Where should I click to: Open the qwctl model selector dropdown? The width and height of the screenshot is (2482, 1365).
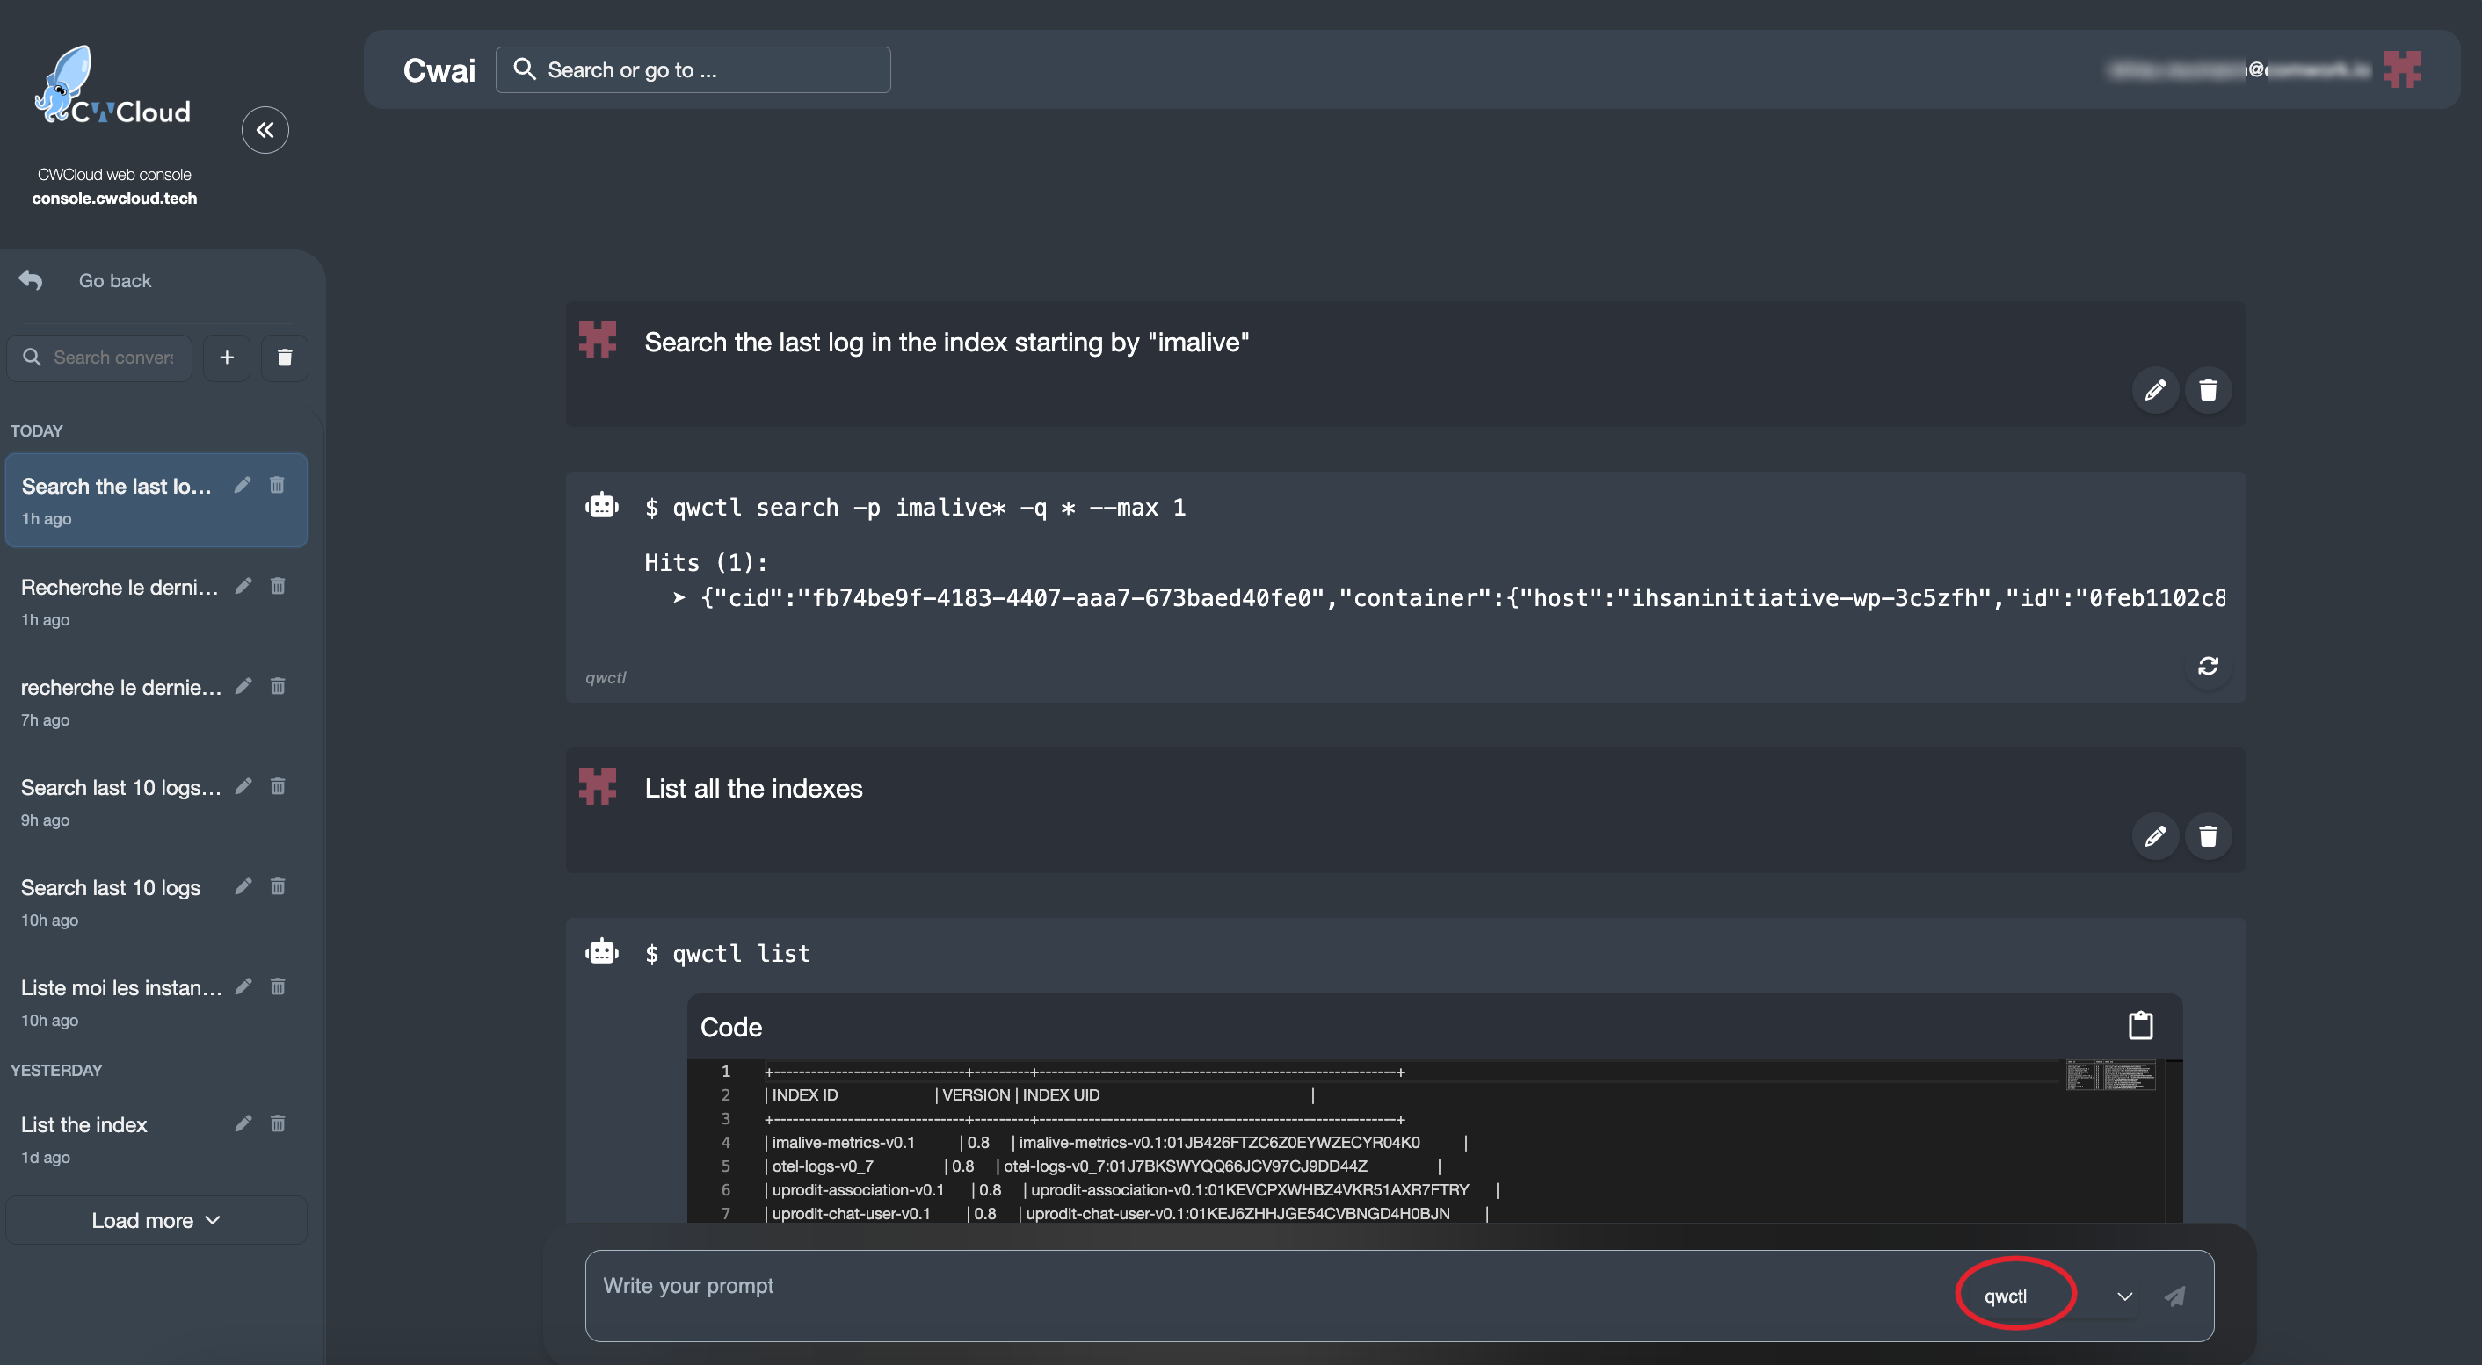click(2057, 1296)
